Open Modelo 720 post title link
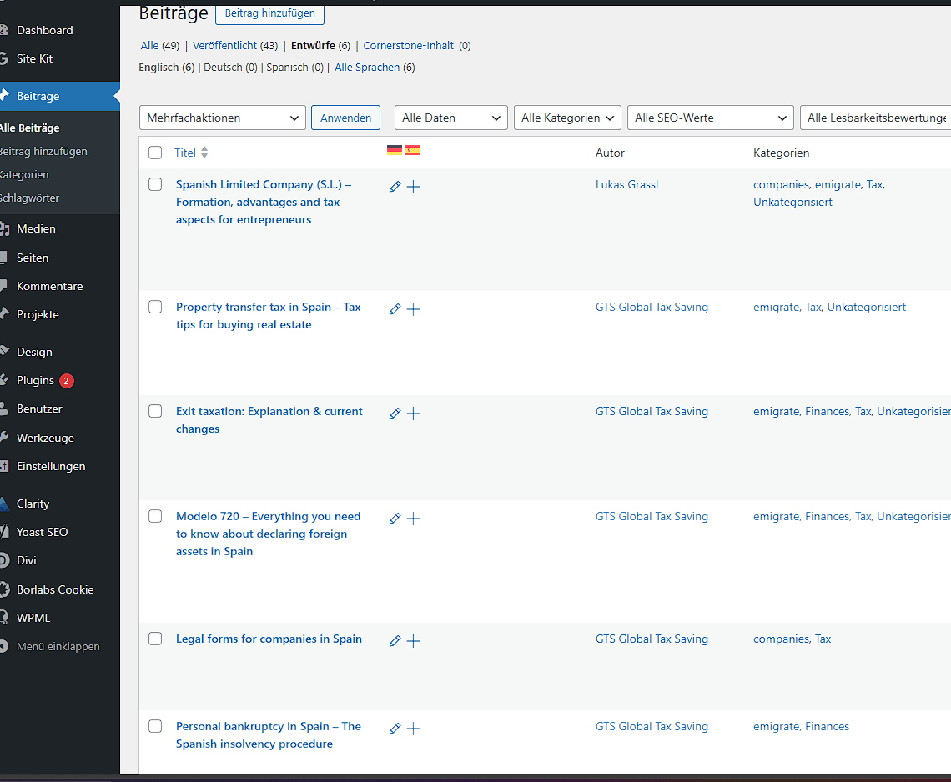951x782 pixels. click(x=268, y=534)
